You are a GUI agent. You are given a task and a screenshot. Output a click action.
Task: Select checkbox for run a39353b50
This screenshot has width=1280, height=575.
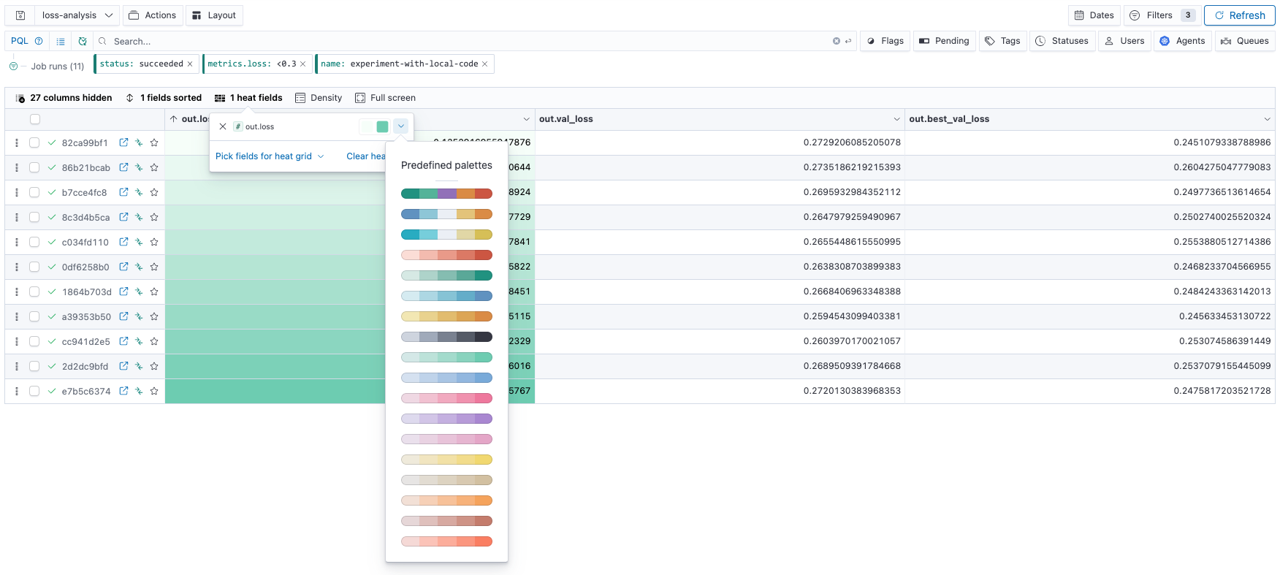tap(34, 316)
